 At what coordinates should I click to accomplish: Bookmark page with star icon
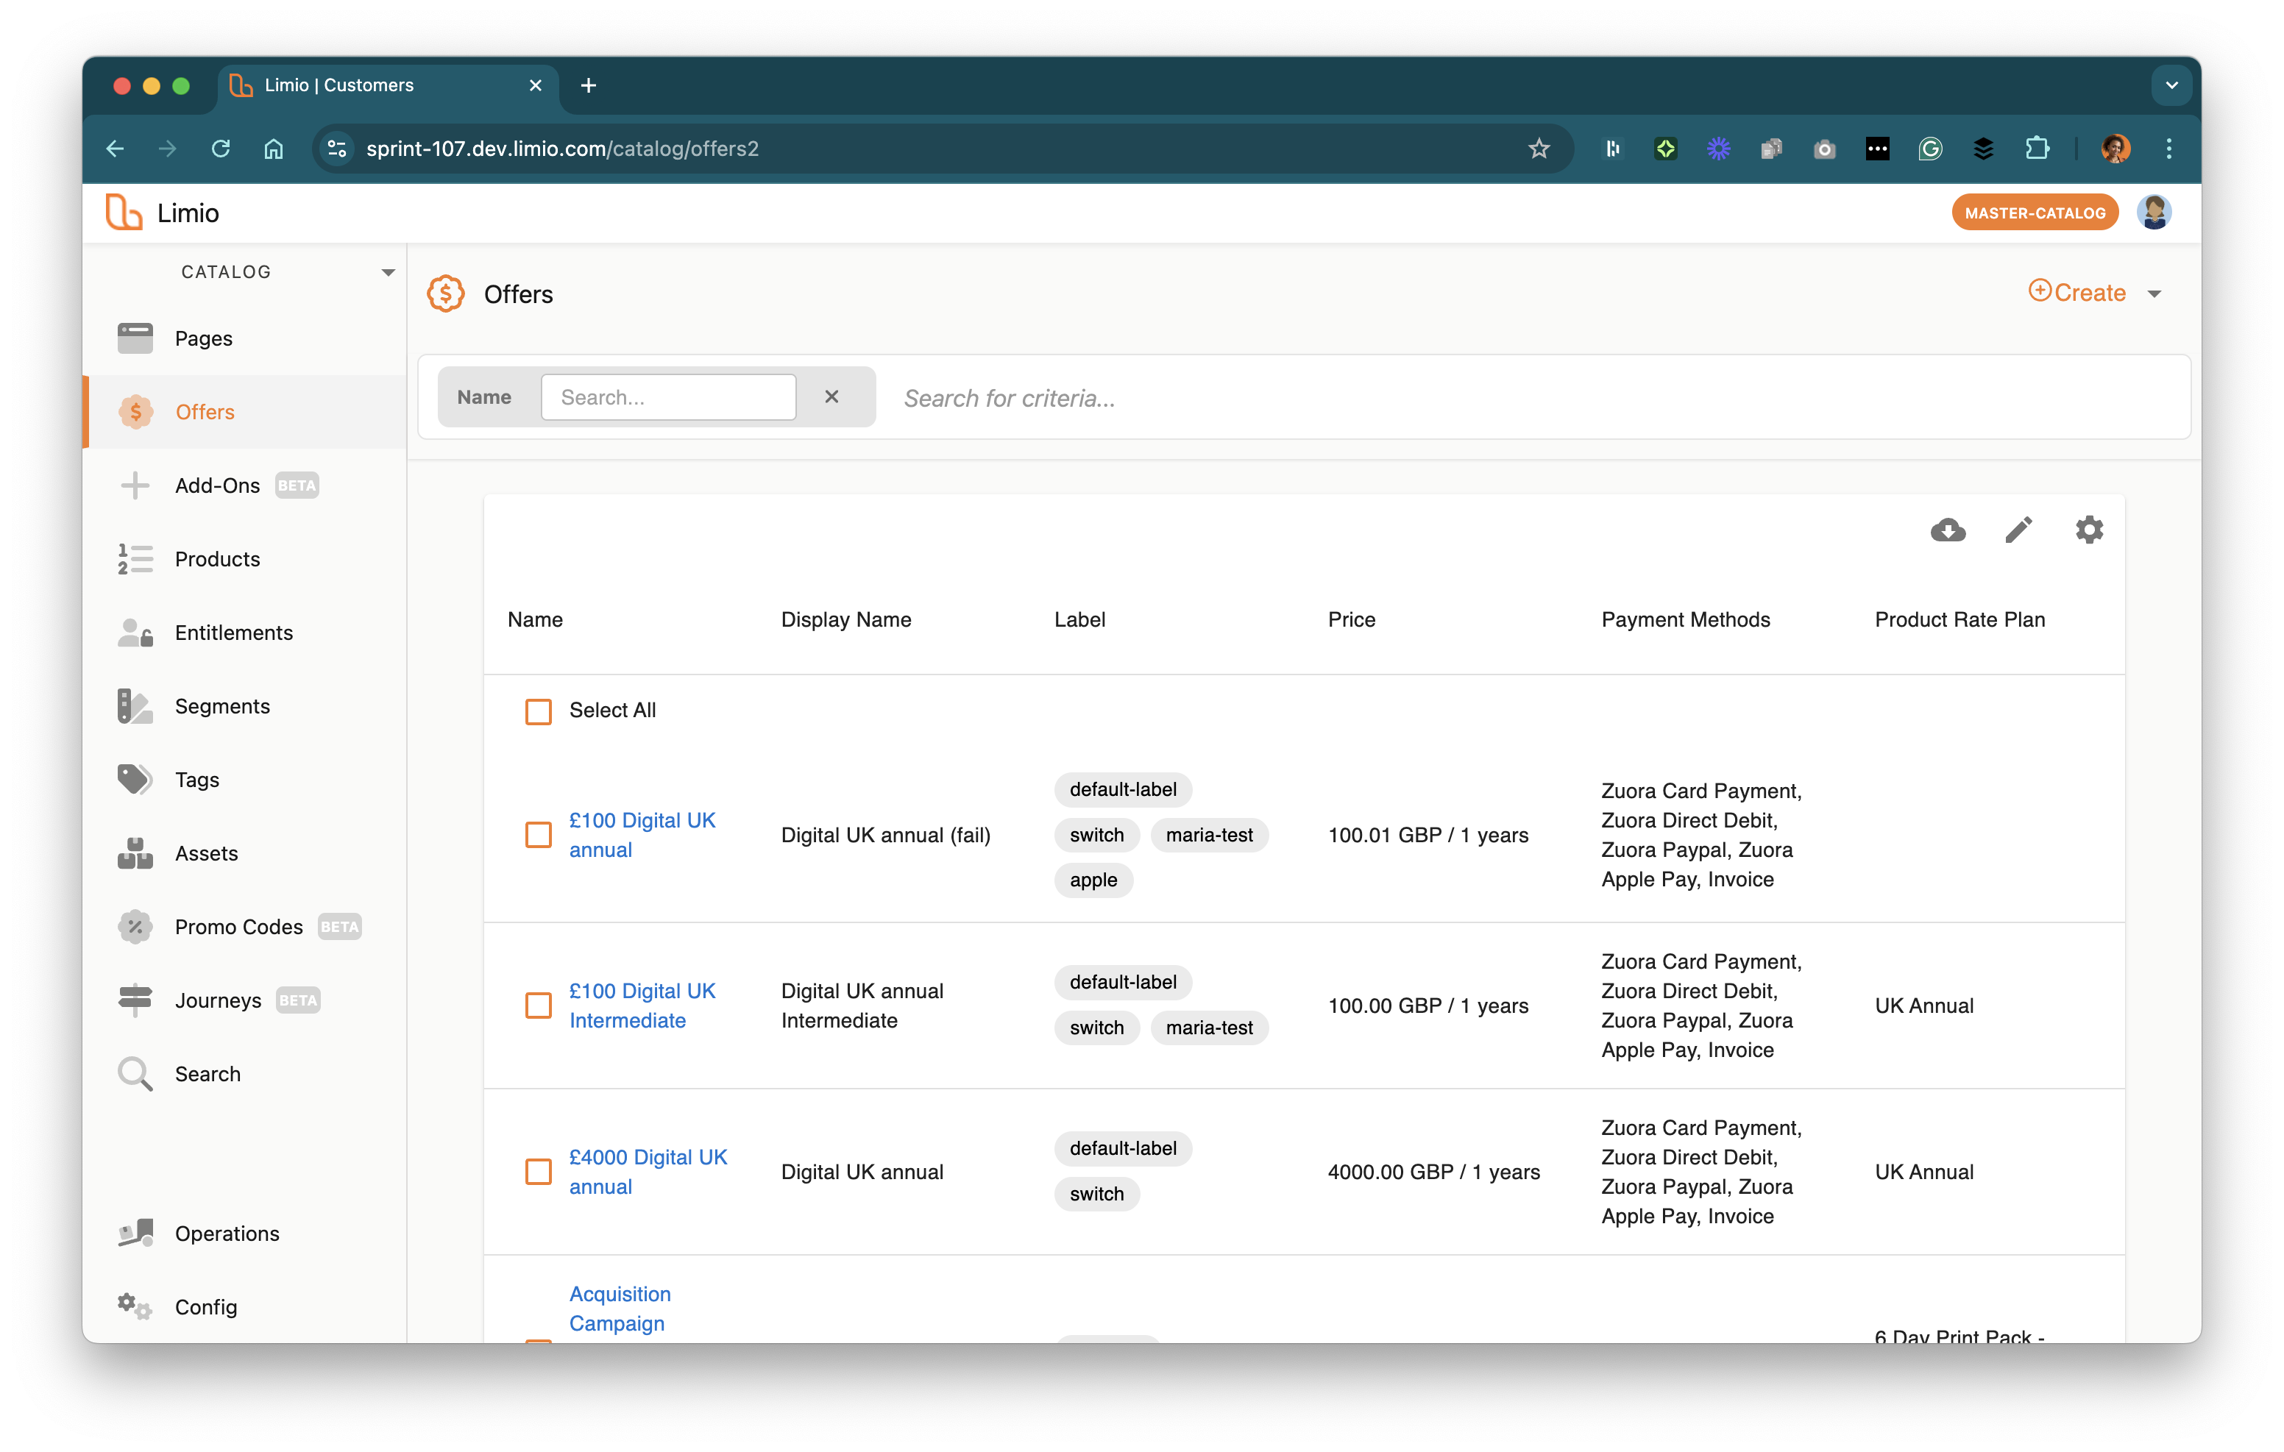1539,149
